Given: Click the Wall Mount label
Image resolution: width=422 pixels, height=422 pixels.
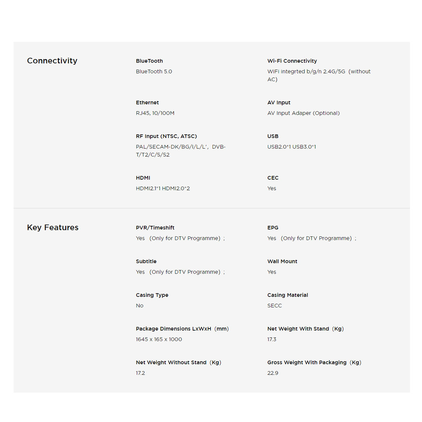Looking at the screenshot, I should pos(282,261).
